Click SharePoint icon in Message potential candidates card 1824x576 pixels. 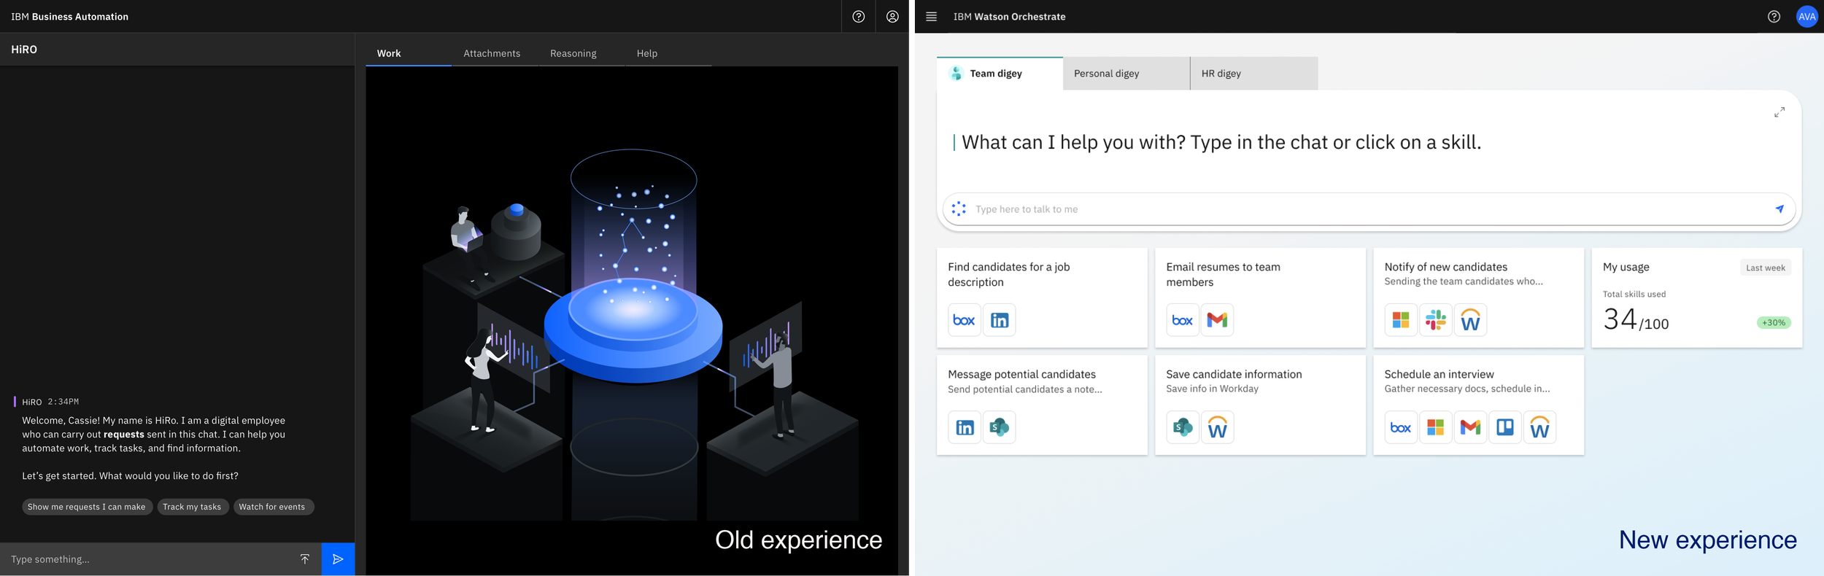pos(999,427)
